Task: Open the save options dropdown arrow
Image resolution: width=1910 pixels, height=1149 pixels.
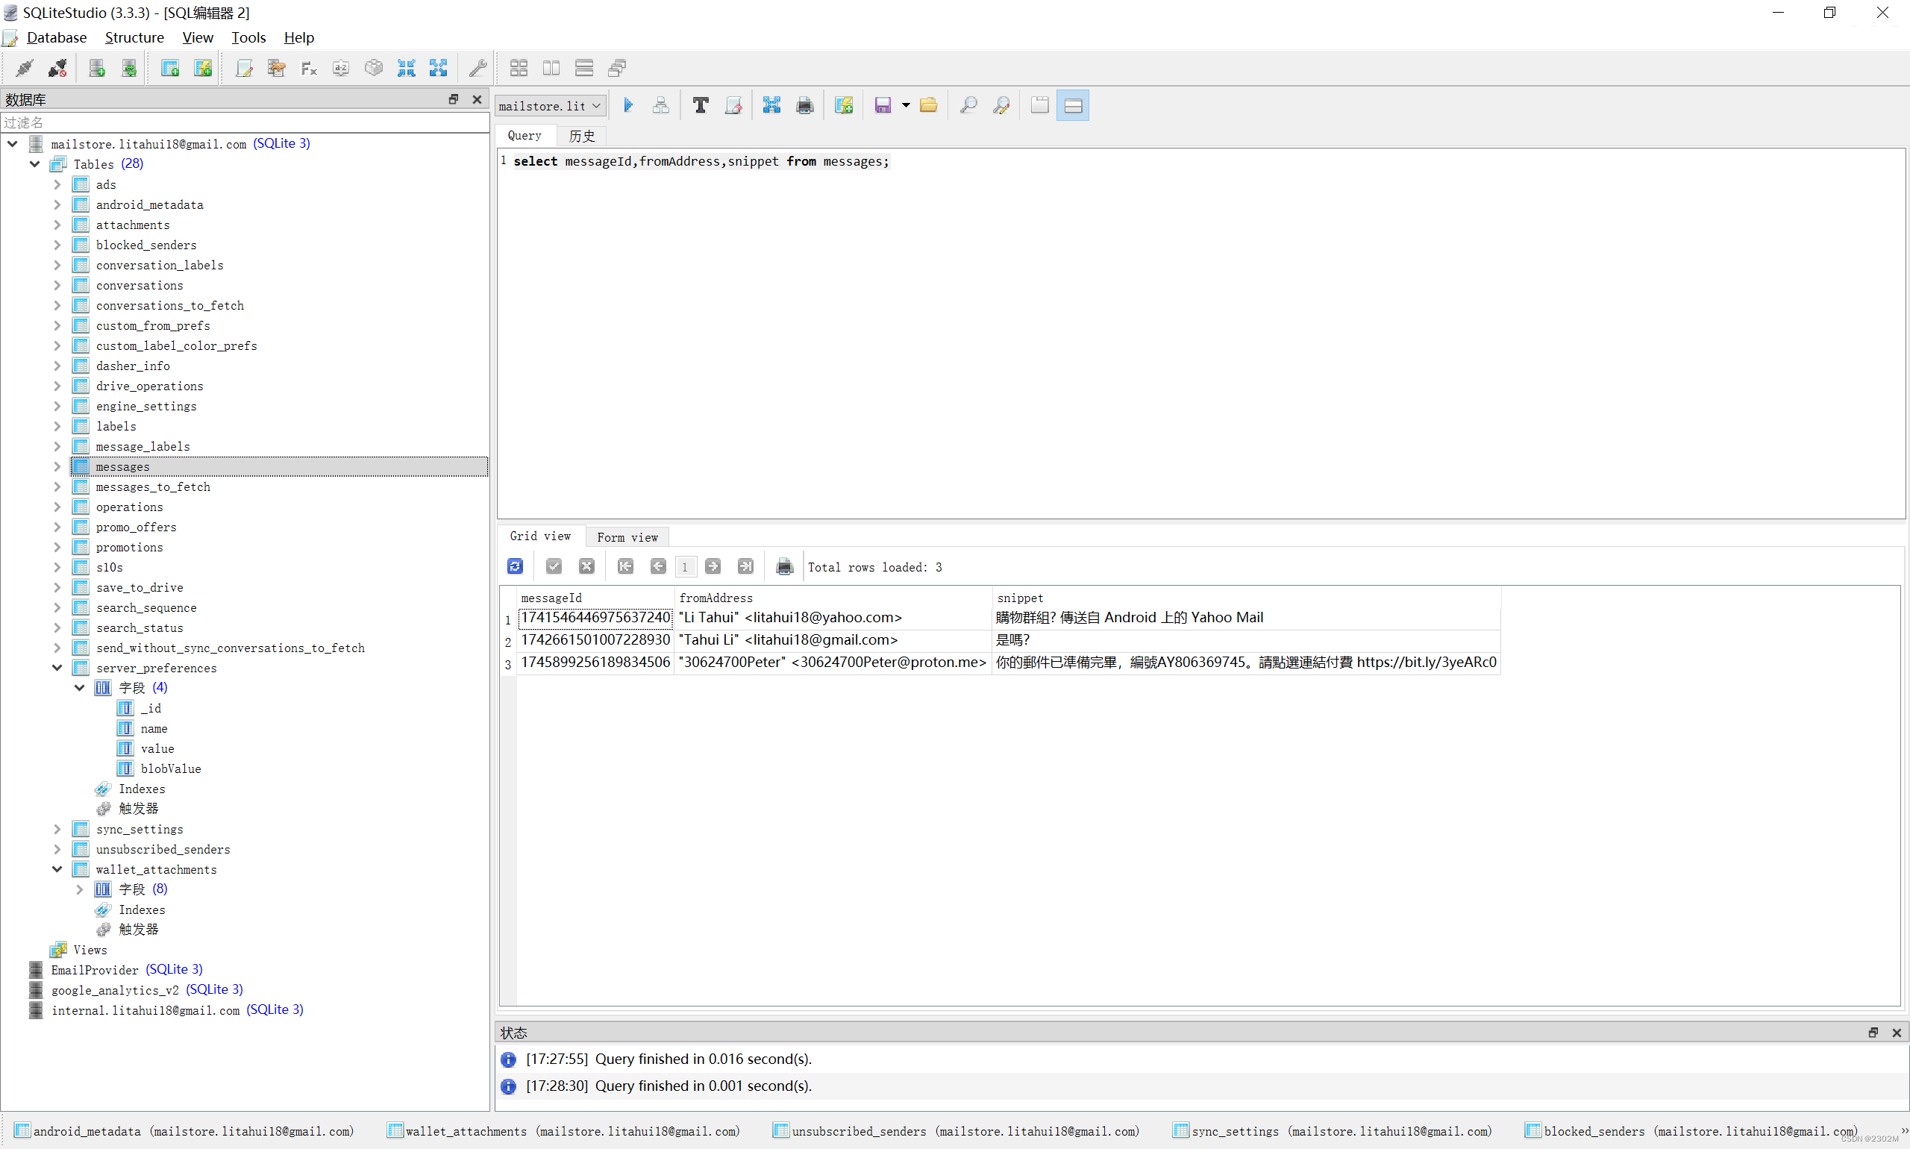Action: [x=905, y=105]
